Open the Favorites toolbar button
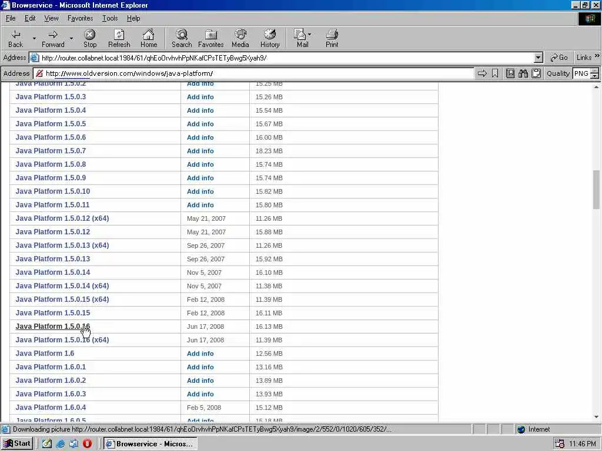The image size is (602, 451). pyautogui.click(x=211, y=38)
